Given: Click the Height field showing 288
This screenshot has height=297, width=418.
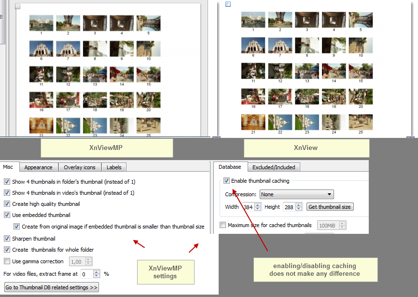Looking at the screenshot, I should click(289, 207).
